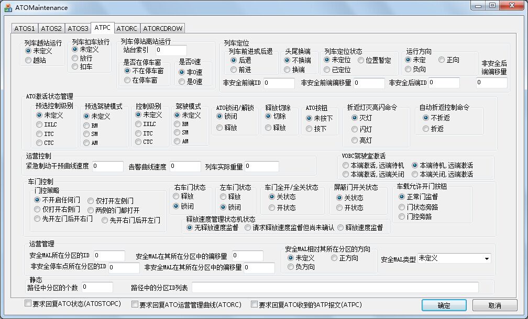Select 已定位 train positioning state
Image resolution: width=528 pixels, height=319 pixels.
(327, 69)
